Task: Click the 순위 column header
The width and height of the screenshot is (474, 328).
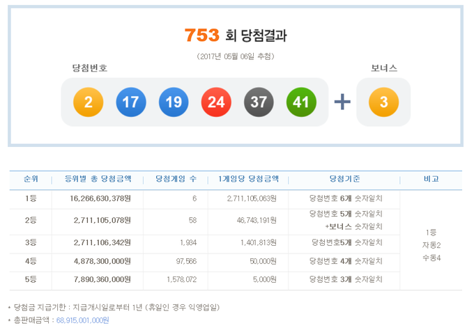Action: pos(31,179)
